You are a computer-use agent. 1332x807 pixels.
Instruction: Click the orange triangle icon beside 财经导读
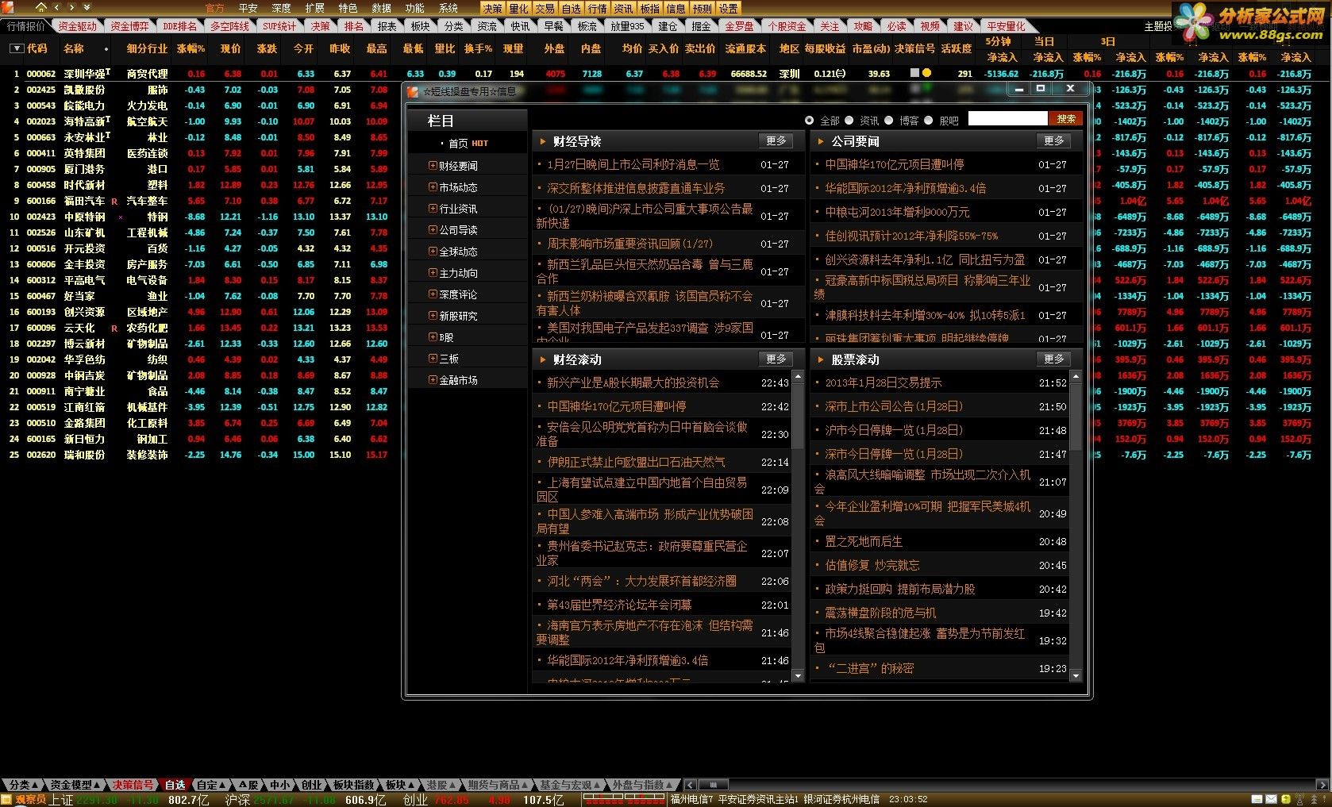(x=543, y=141)
